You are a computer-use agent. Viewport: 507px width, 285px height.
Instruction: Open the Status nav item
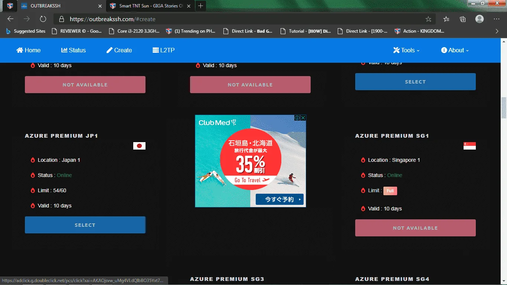[73, 50]
